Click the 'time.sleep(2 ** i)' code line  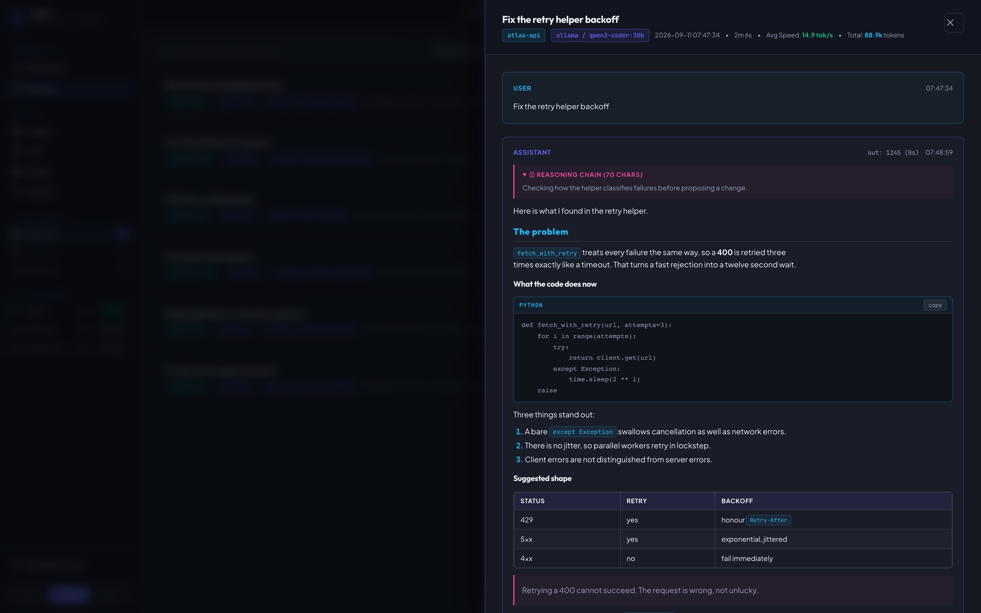[x=604, y=379]
